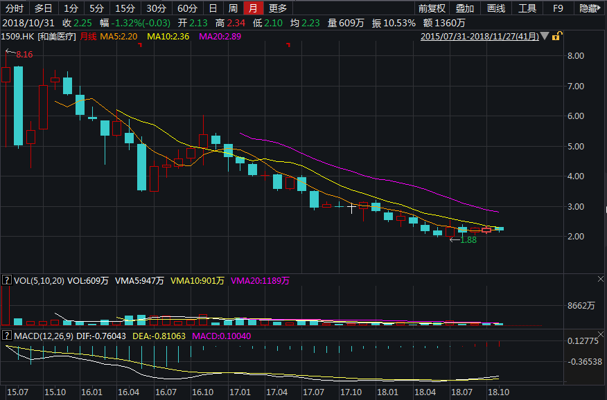Choose the 5分 period tab

(96, 8)
